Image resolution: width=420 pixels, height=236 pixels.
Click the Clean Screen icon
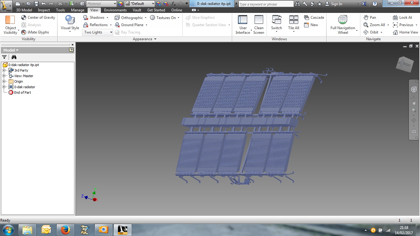coord(259,20)
